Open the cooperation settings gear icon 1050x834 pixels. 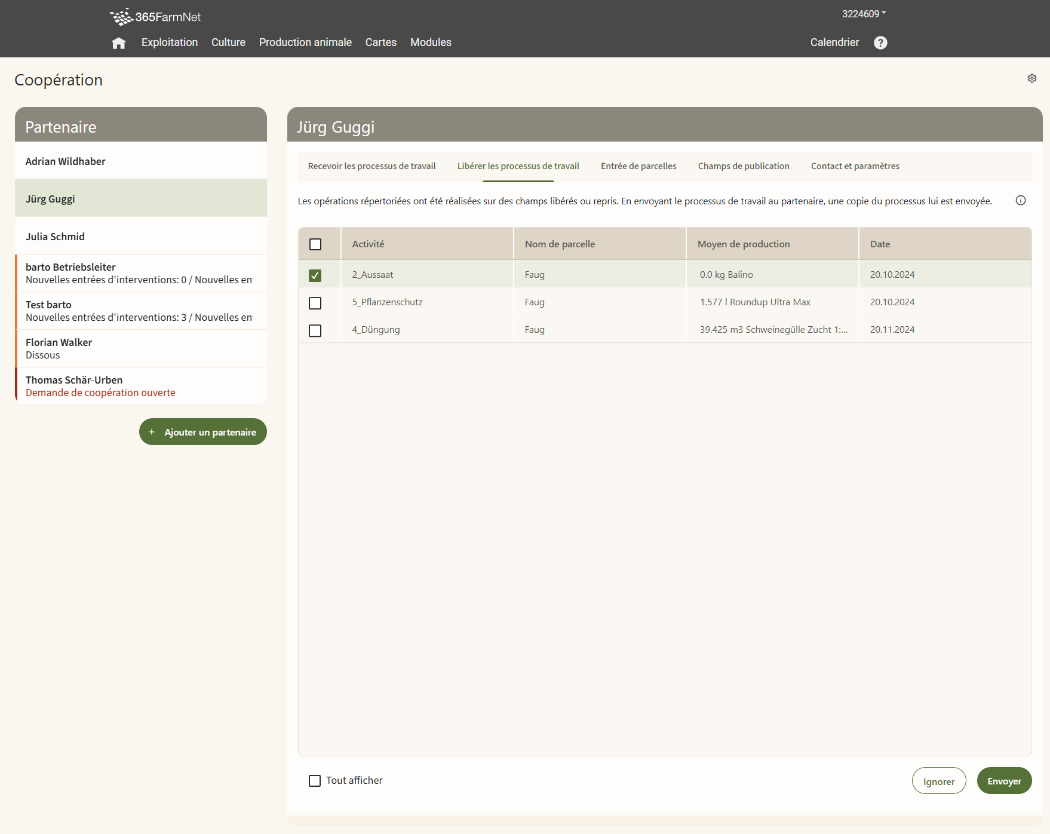click(1031, 78)
